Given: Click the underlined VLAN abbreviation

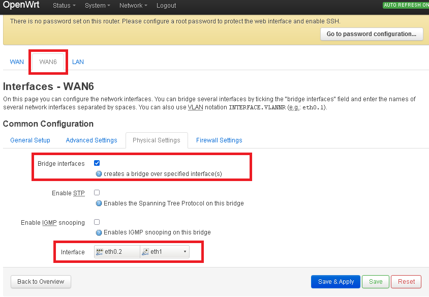Looking at the screenshot, I should (x=195, y=107).
